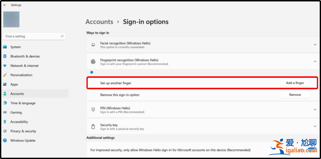Click 'This option is currently unavailable' text
This screenshot has height=159, width=321.
[x=122, y=47]
